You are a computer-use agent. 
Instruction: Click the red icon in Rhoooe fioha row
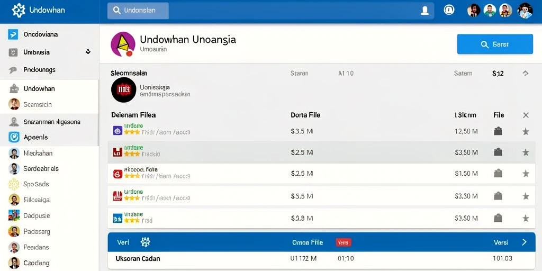click(118, 174)
